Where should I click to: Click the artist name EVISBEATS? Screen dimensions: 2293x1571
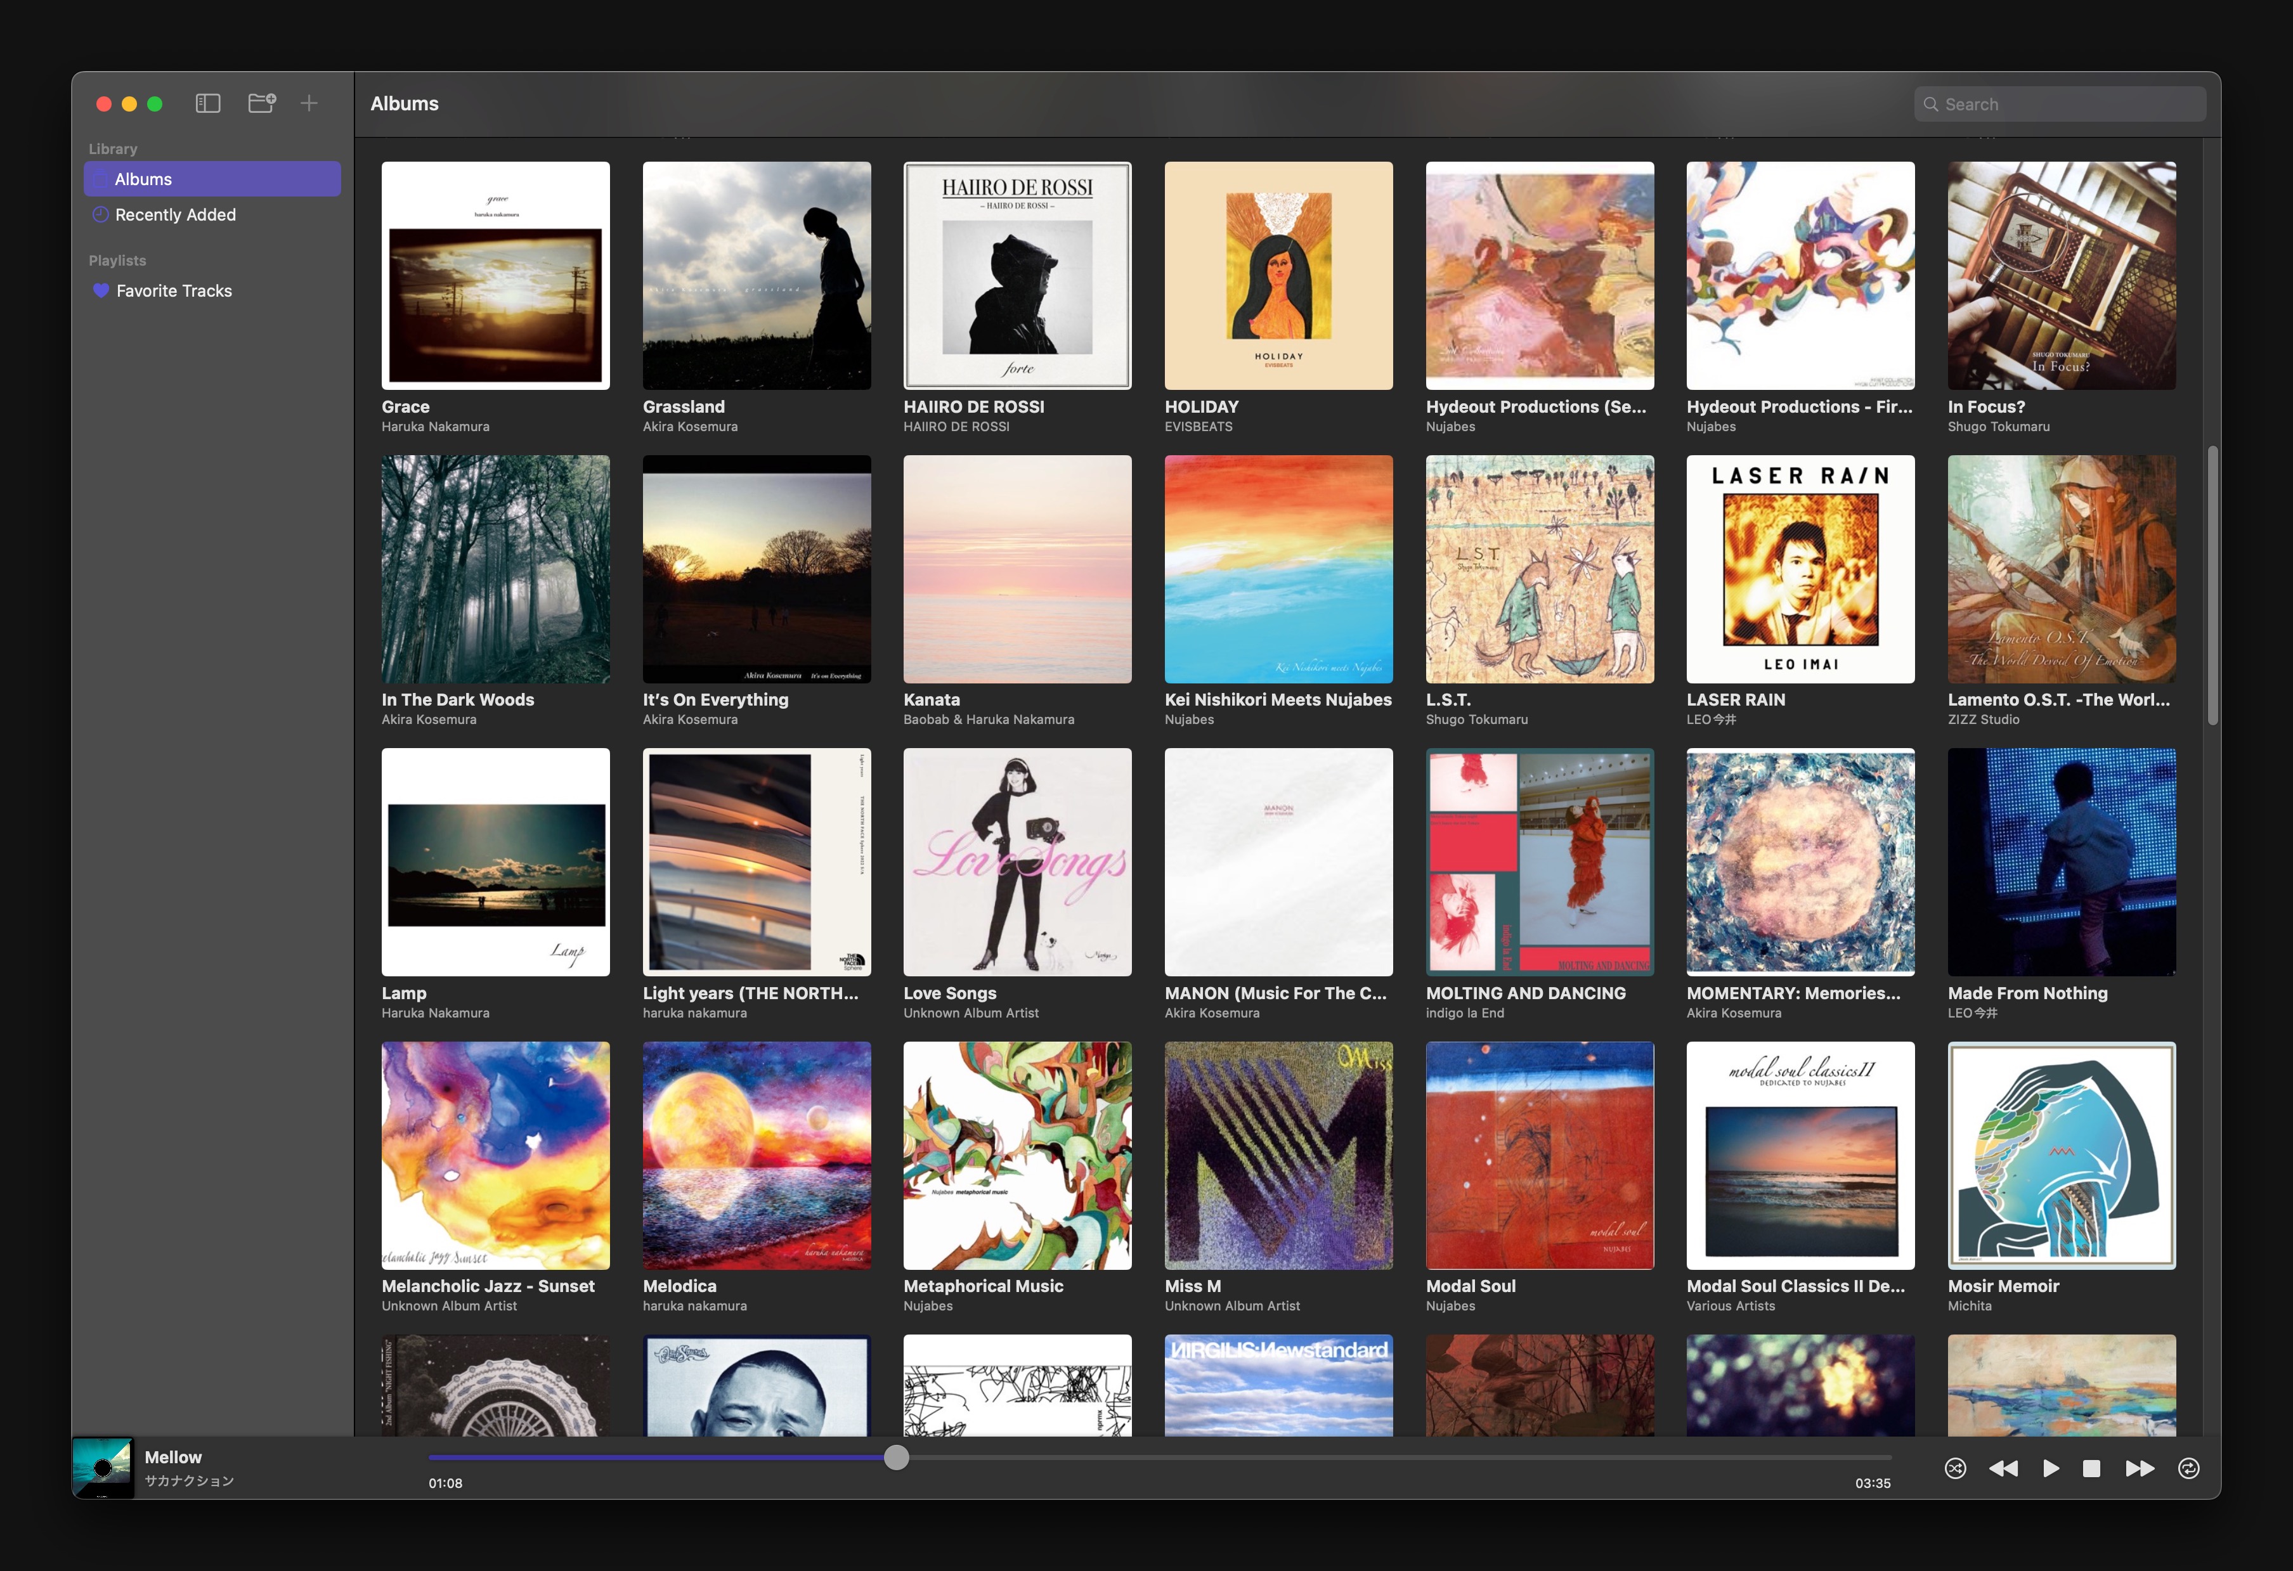pos(1198,427)
